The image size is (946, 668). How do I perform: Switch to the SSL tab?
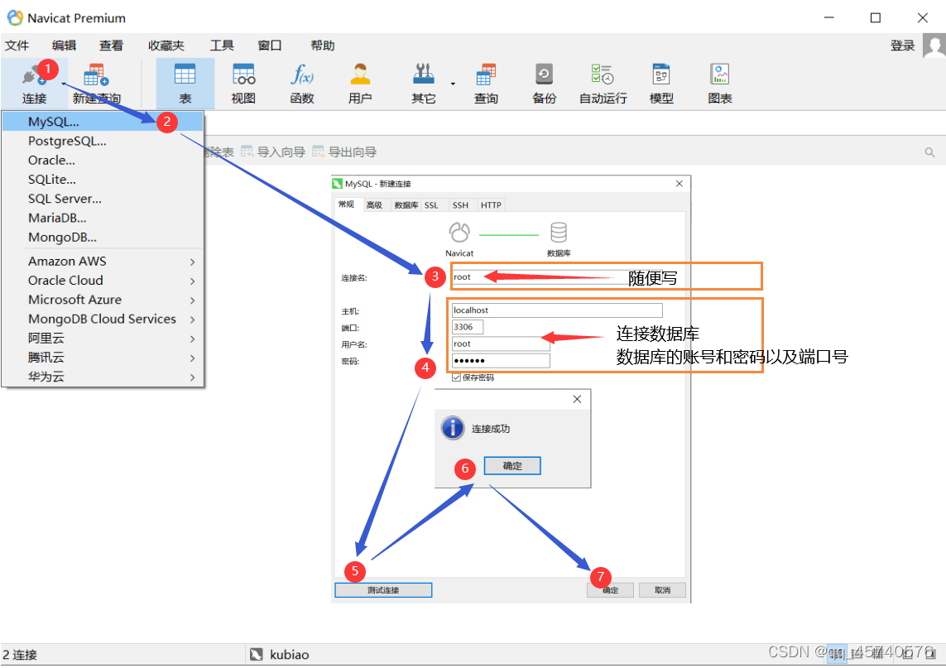click(431, 205)
